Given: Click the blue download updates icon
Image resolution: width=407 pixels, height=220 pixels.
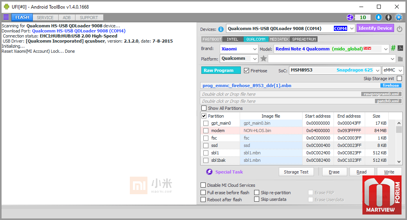Looking at the screenshot, I should (x=379, y=17).
